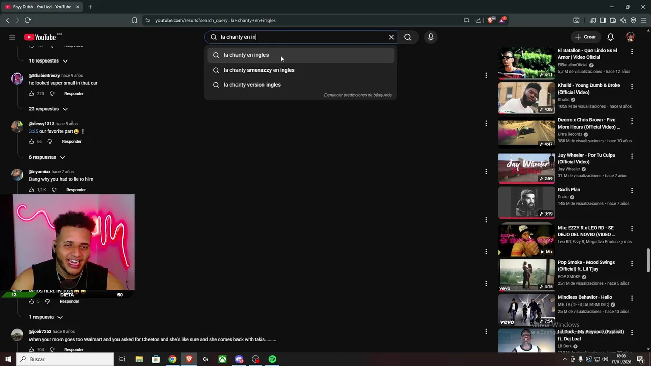Like @joelr7353's comment
The width and height of the screenshot is (651, 366).
tap(32, 350)
